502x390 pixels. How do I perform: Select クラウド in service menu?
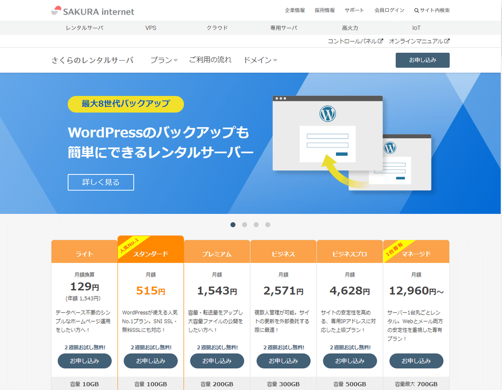coord(217,28)
